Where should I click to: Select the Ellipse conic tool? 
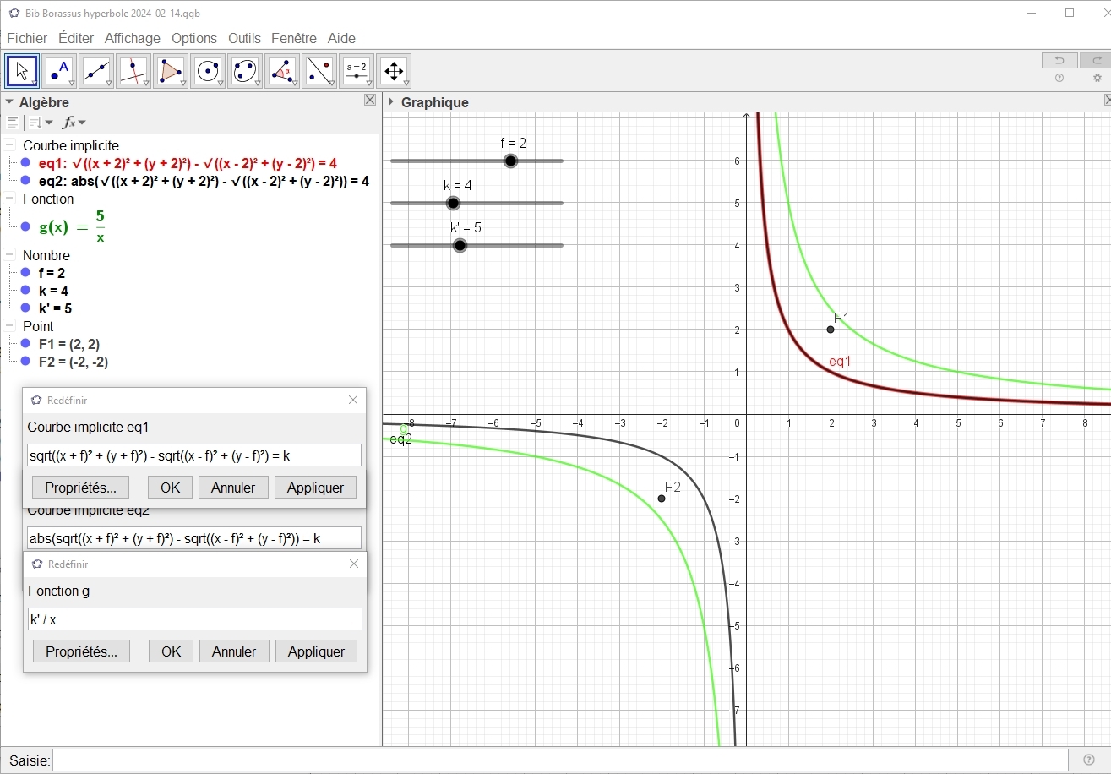click(245, 72)
